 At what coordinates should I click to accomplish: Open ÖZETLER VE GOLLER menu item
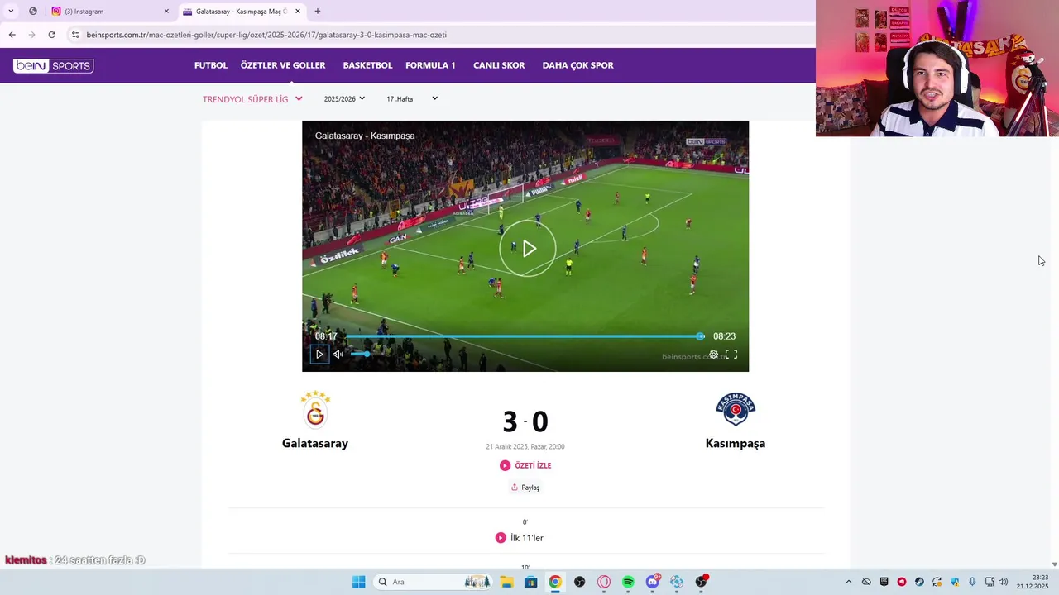[283, 65]
